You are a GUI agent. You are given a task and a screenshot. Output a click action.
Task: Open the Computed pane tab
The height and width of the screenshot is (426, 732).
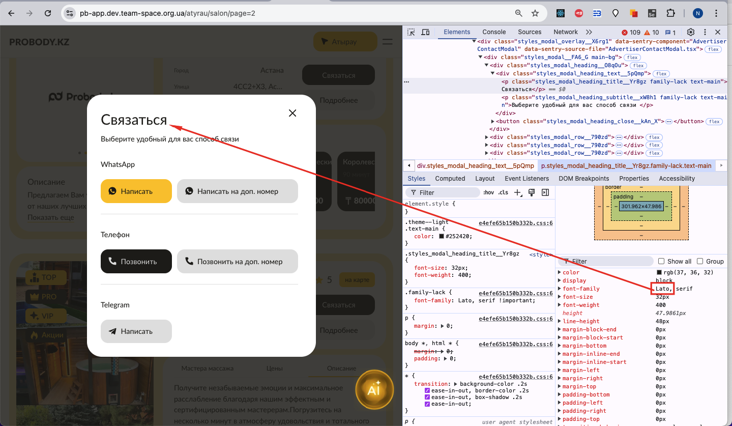(x=450, y=179)
